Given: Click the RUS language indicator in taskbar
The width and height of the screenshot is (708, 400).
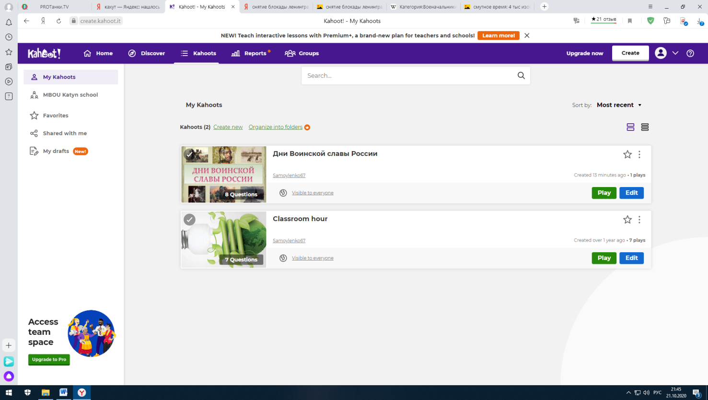Looking at the screenshot, I should [658, 392].
